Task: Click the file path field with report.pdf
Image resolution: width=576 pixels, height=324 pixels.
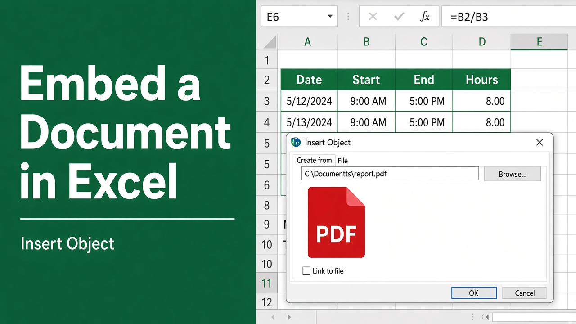Action: point(390,174)
